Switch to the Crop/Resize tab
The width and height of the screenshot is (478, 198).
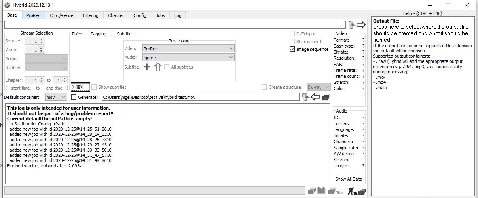coord(61,15)
